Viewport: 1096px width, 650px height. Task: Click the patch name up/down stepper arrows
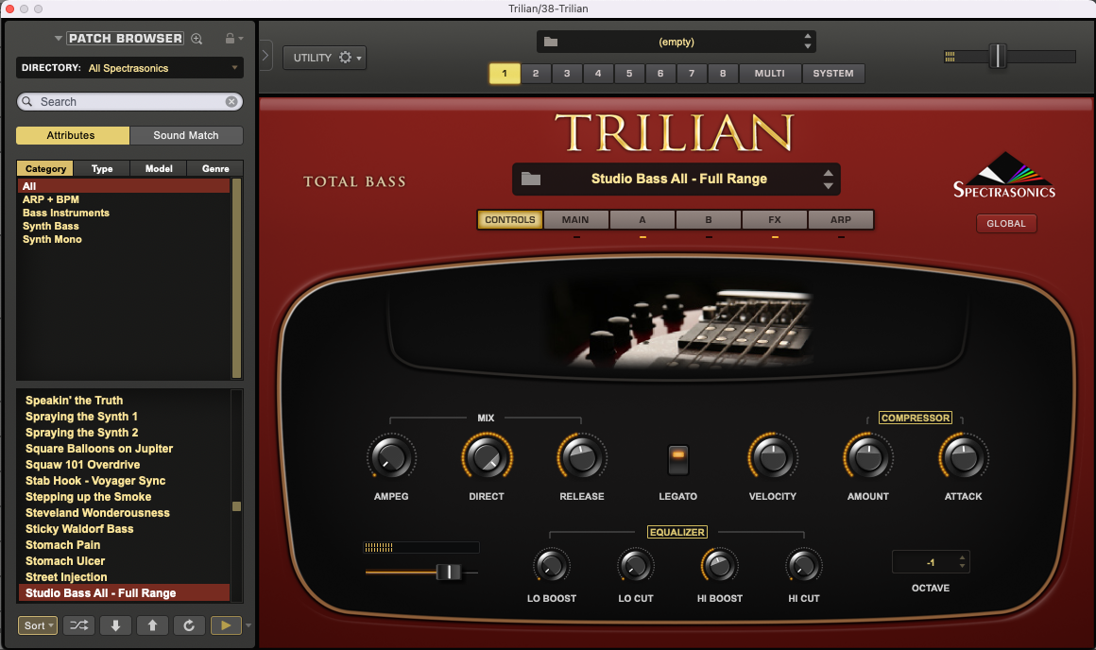(x=829, y=179)
